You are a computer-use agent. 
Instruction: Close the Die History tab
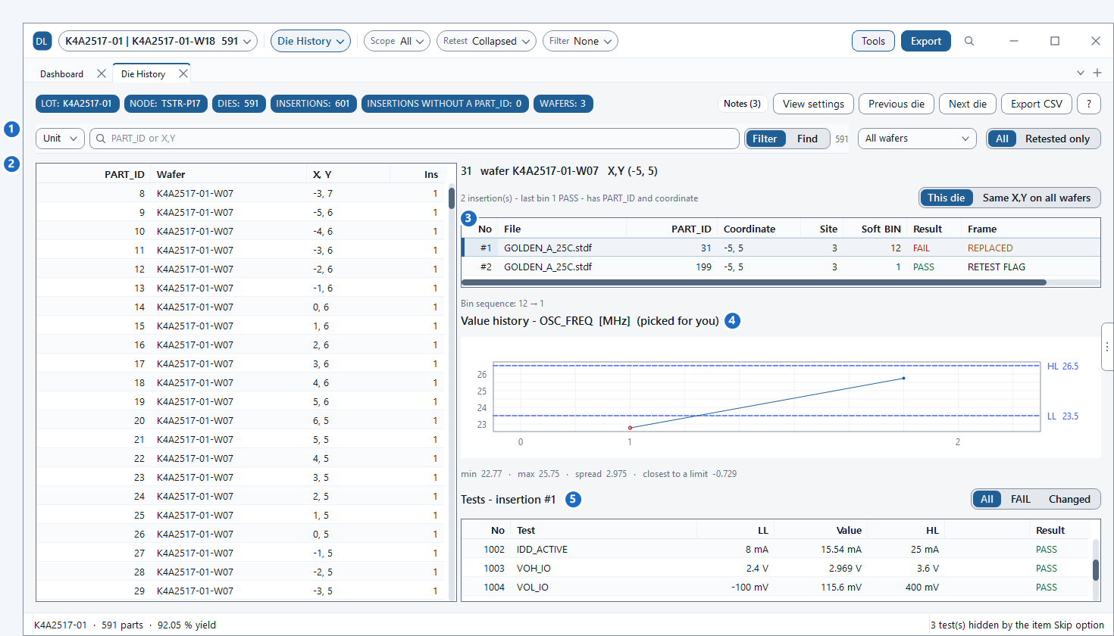point(183,73)
